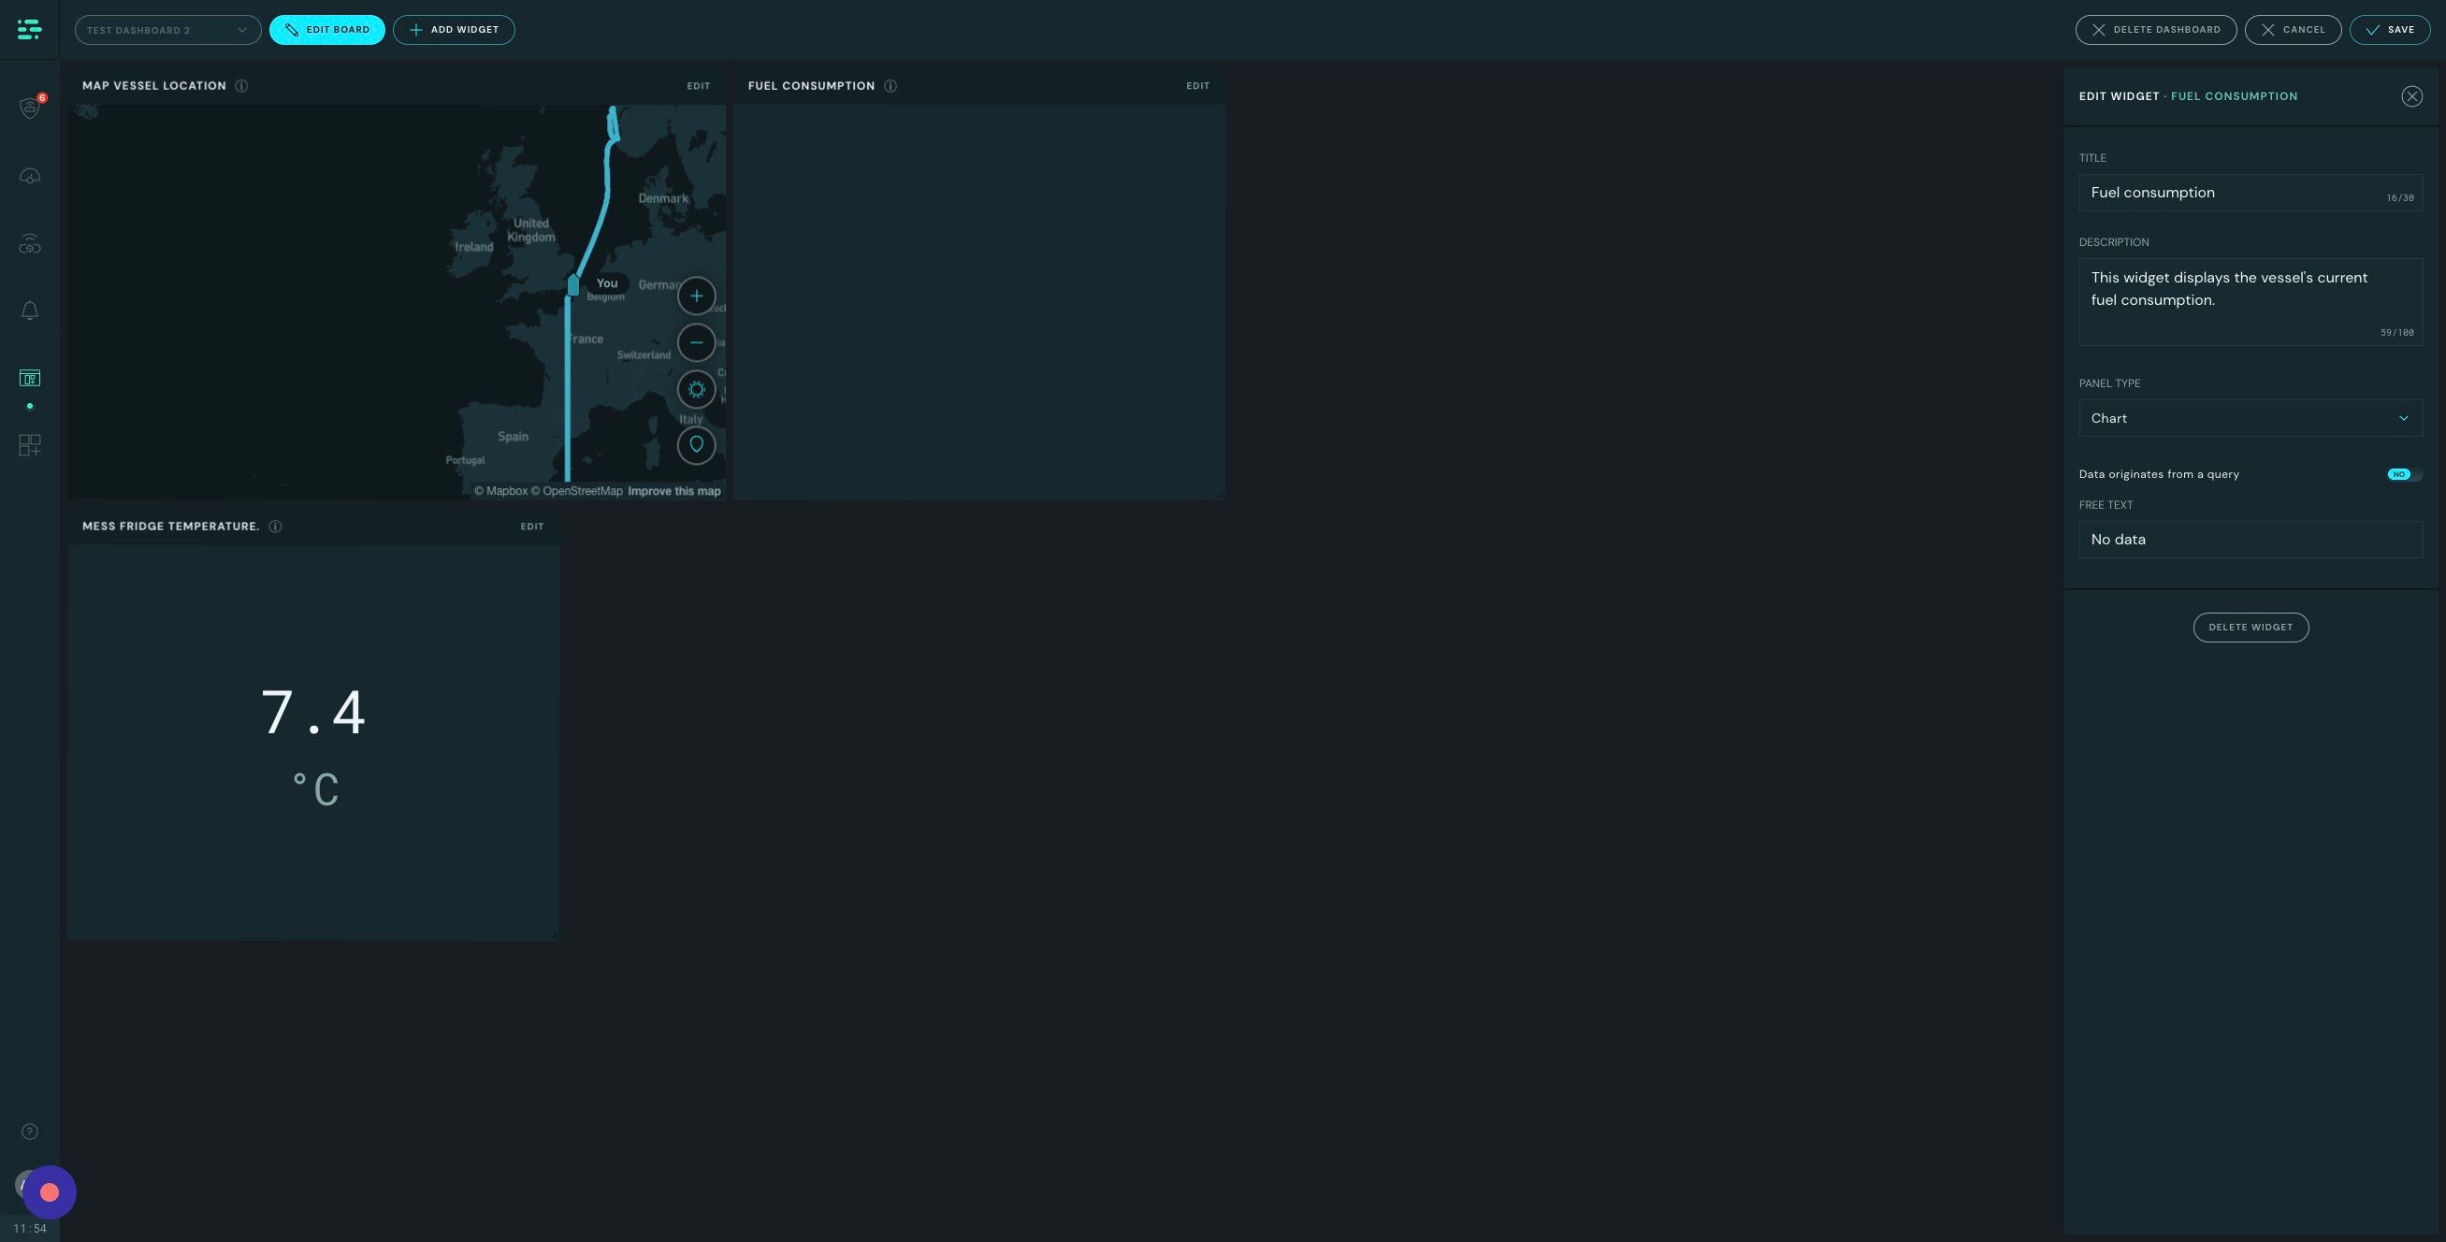Screen dimensions: 2446x1242
Task: Toggle 'Data originates from a query' switch
Action: click(2403, 474)
